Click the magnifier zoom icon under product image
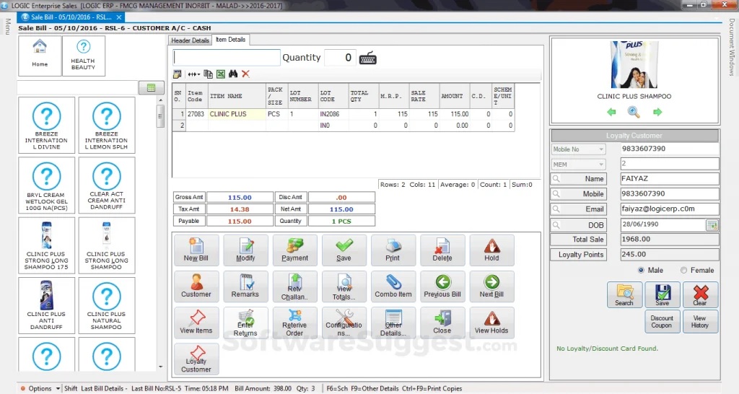The height and width of the screenshot is (394, 739). (634, 112)
